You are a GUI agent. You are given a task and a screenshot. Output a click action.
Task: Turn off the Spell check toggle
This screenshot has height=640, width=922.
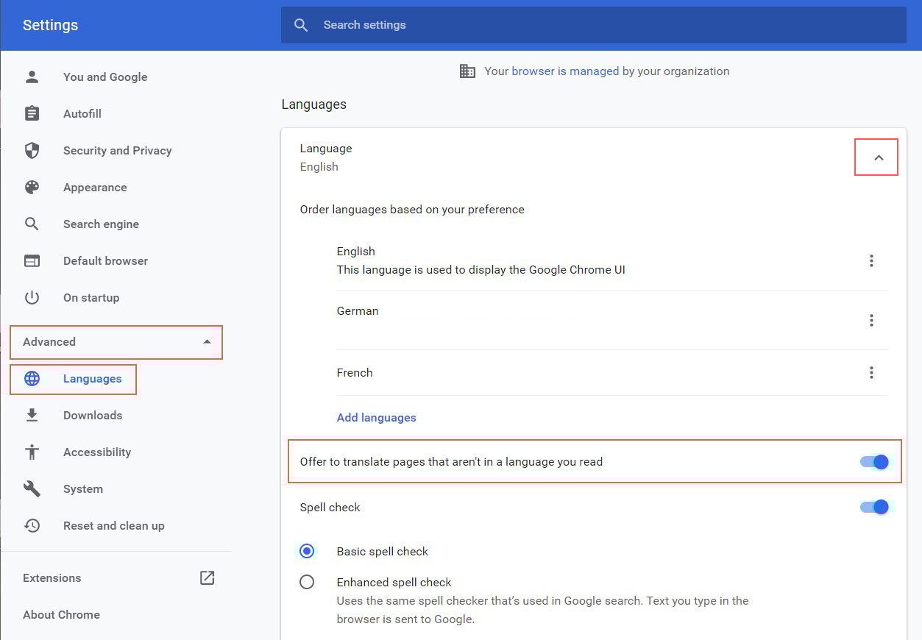pyautogui.click(x=873, y=507)
